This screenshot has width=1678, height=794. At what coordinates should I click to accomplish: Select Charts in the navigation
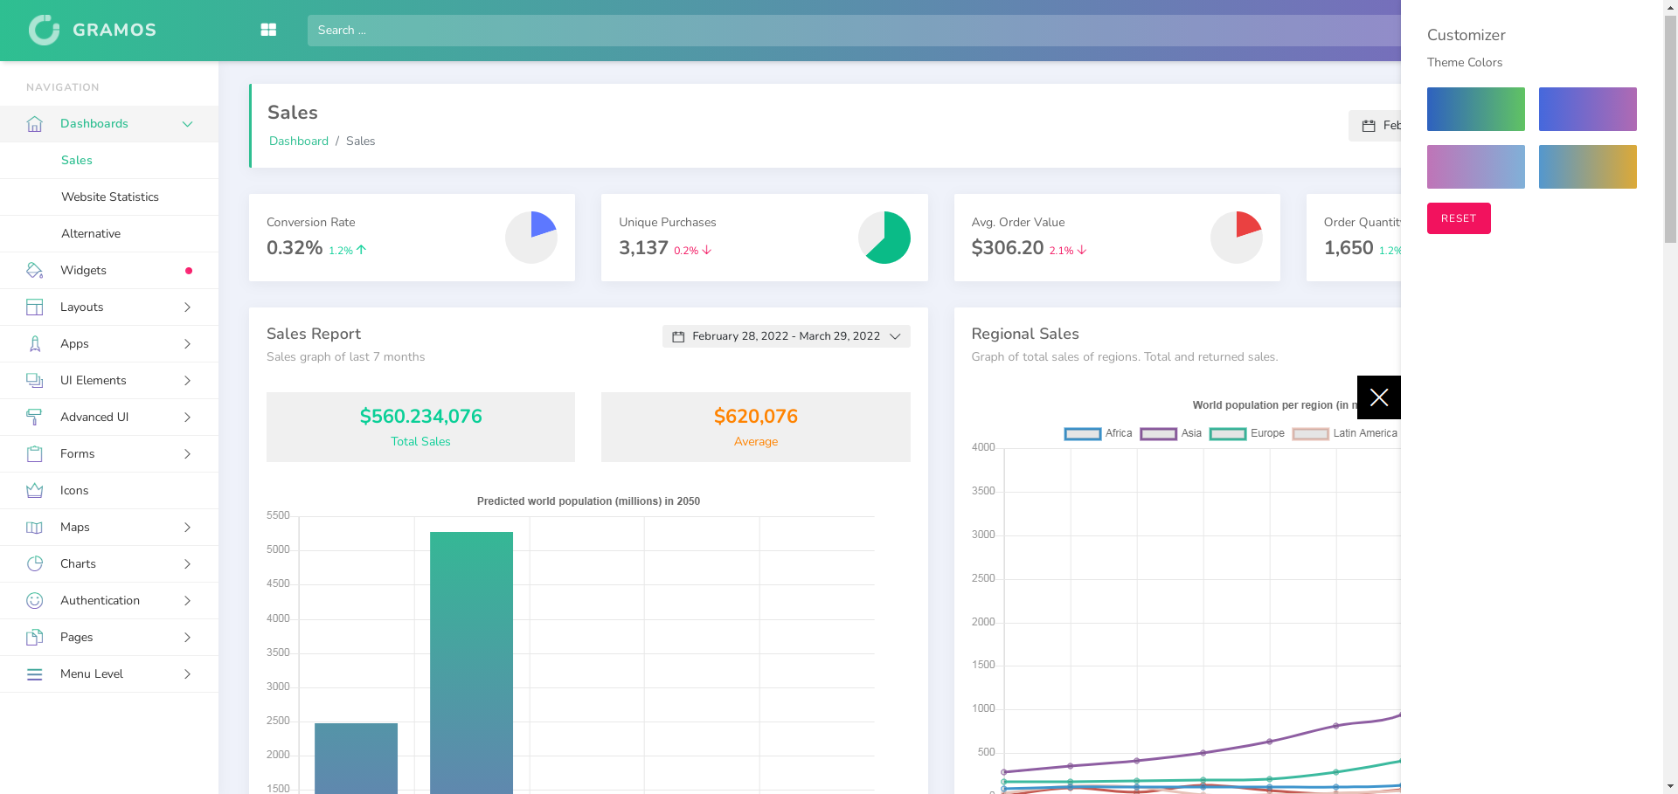click(109, 564)
